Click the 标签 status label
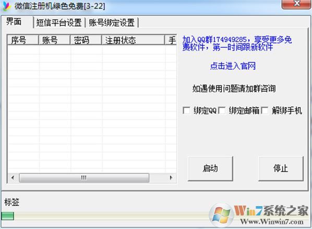 tap(12, 202)
